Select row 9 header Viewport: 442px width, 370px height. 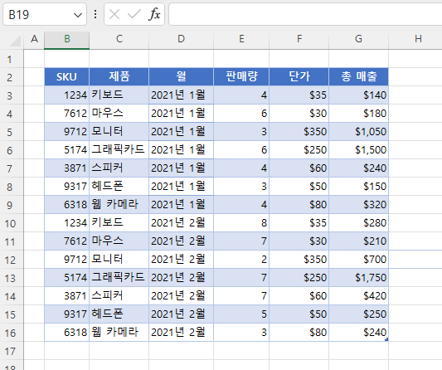(x=12, y=205)
